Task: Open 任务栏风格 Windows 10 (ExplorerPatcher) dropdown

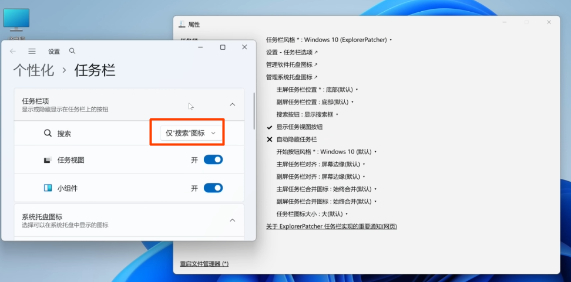Action: click(x=329, y=40)
